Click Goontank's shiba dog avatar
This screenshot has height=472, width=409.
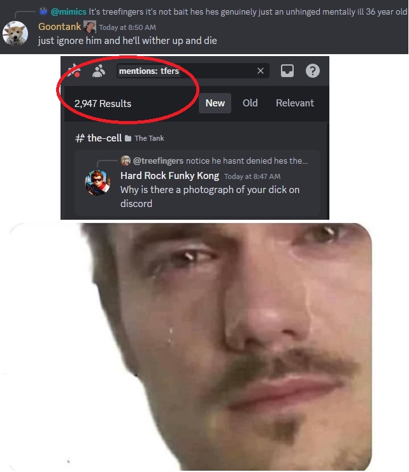15,33
